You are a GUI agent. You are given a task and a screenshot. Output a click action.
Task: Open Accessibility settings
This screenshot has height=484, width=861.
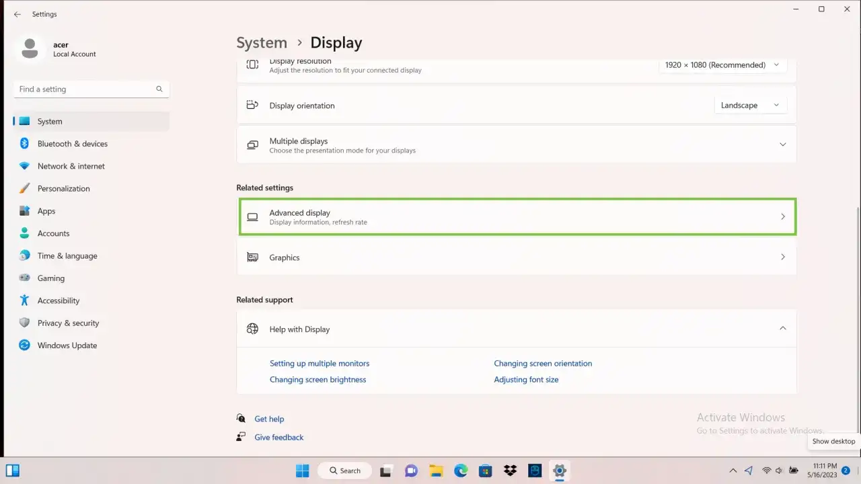click(58, 300)
